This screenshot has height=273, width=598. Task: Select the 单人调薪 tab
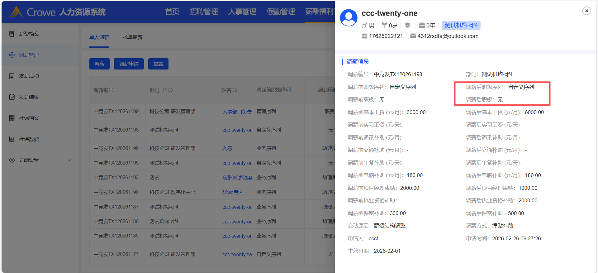[x=99, y=37]
